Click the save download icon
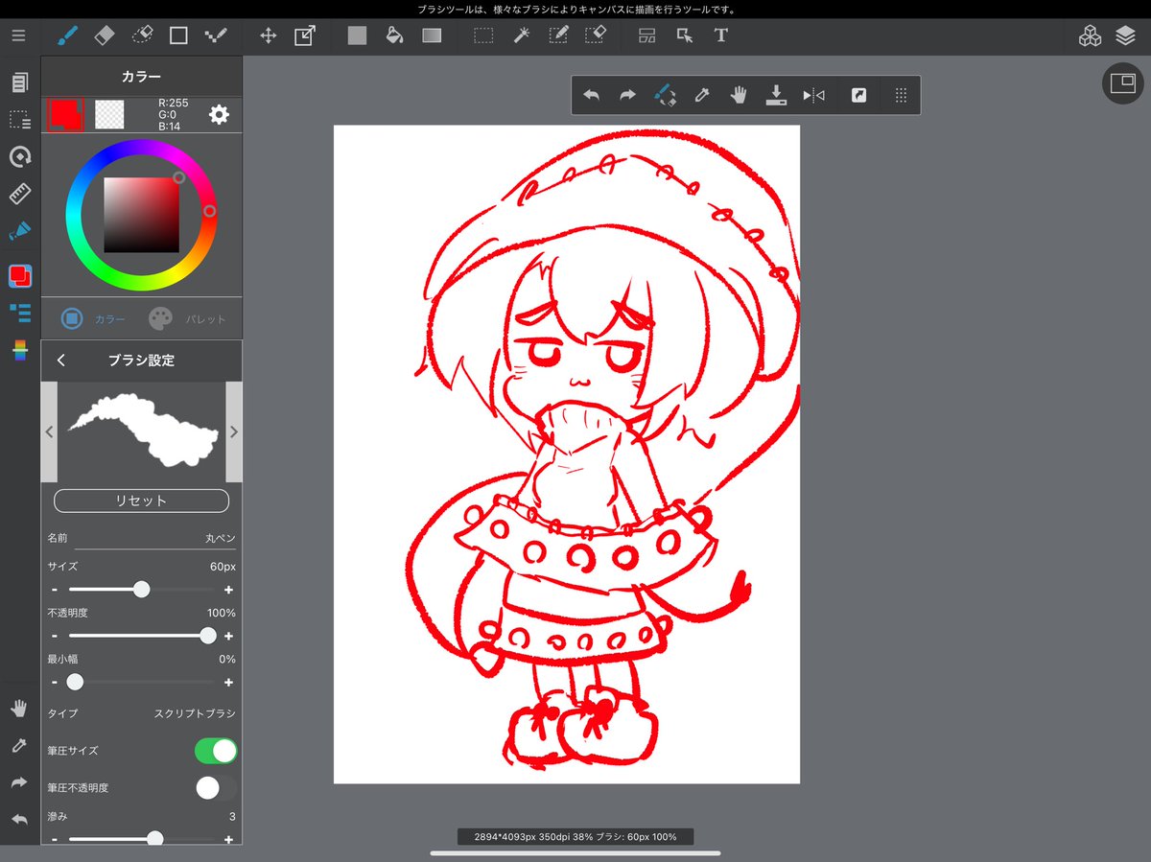Screen dimensions: 1151x862 pyautogui.click(x=776, y=95)
